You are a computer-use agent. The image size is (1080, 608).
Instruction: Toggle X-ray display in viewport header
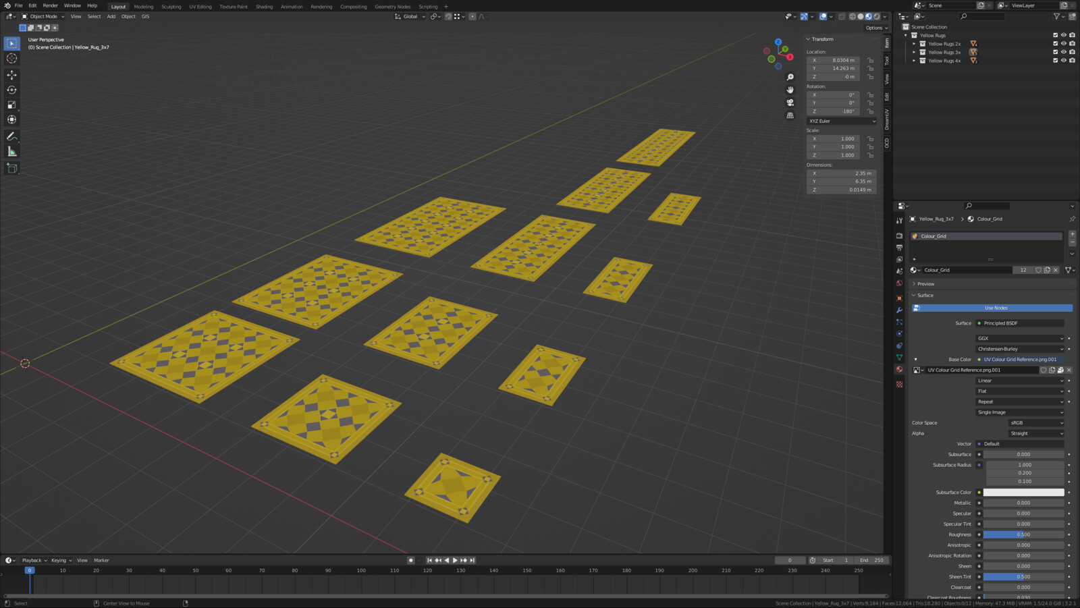[842, 16]
